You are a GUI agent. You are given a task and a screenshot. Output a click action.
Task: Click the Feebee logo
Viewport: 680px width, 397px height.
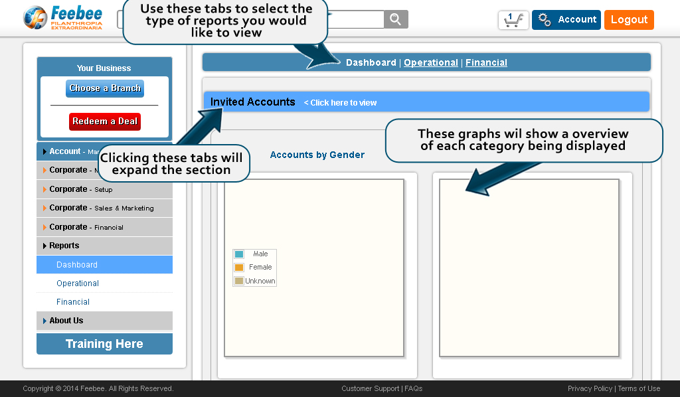pyautogui.click(x=63, y=18)
